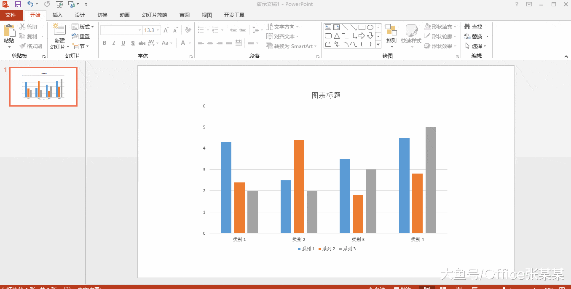Pick the oval shape in the shapes gallery
571x289 pixels.
coord(370,27)
